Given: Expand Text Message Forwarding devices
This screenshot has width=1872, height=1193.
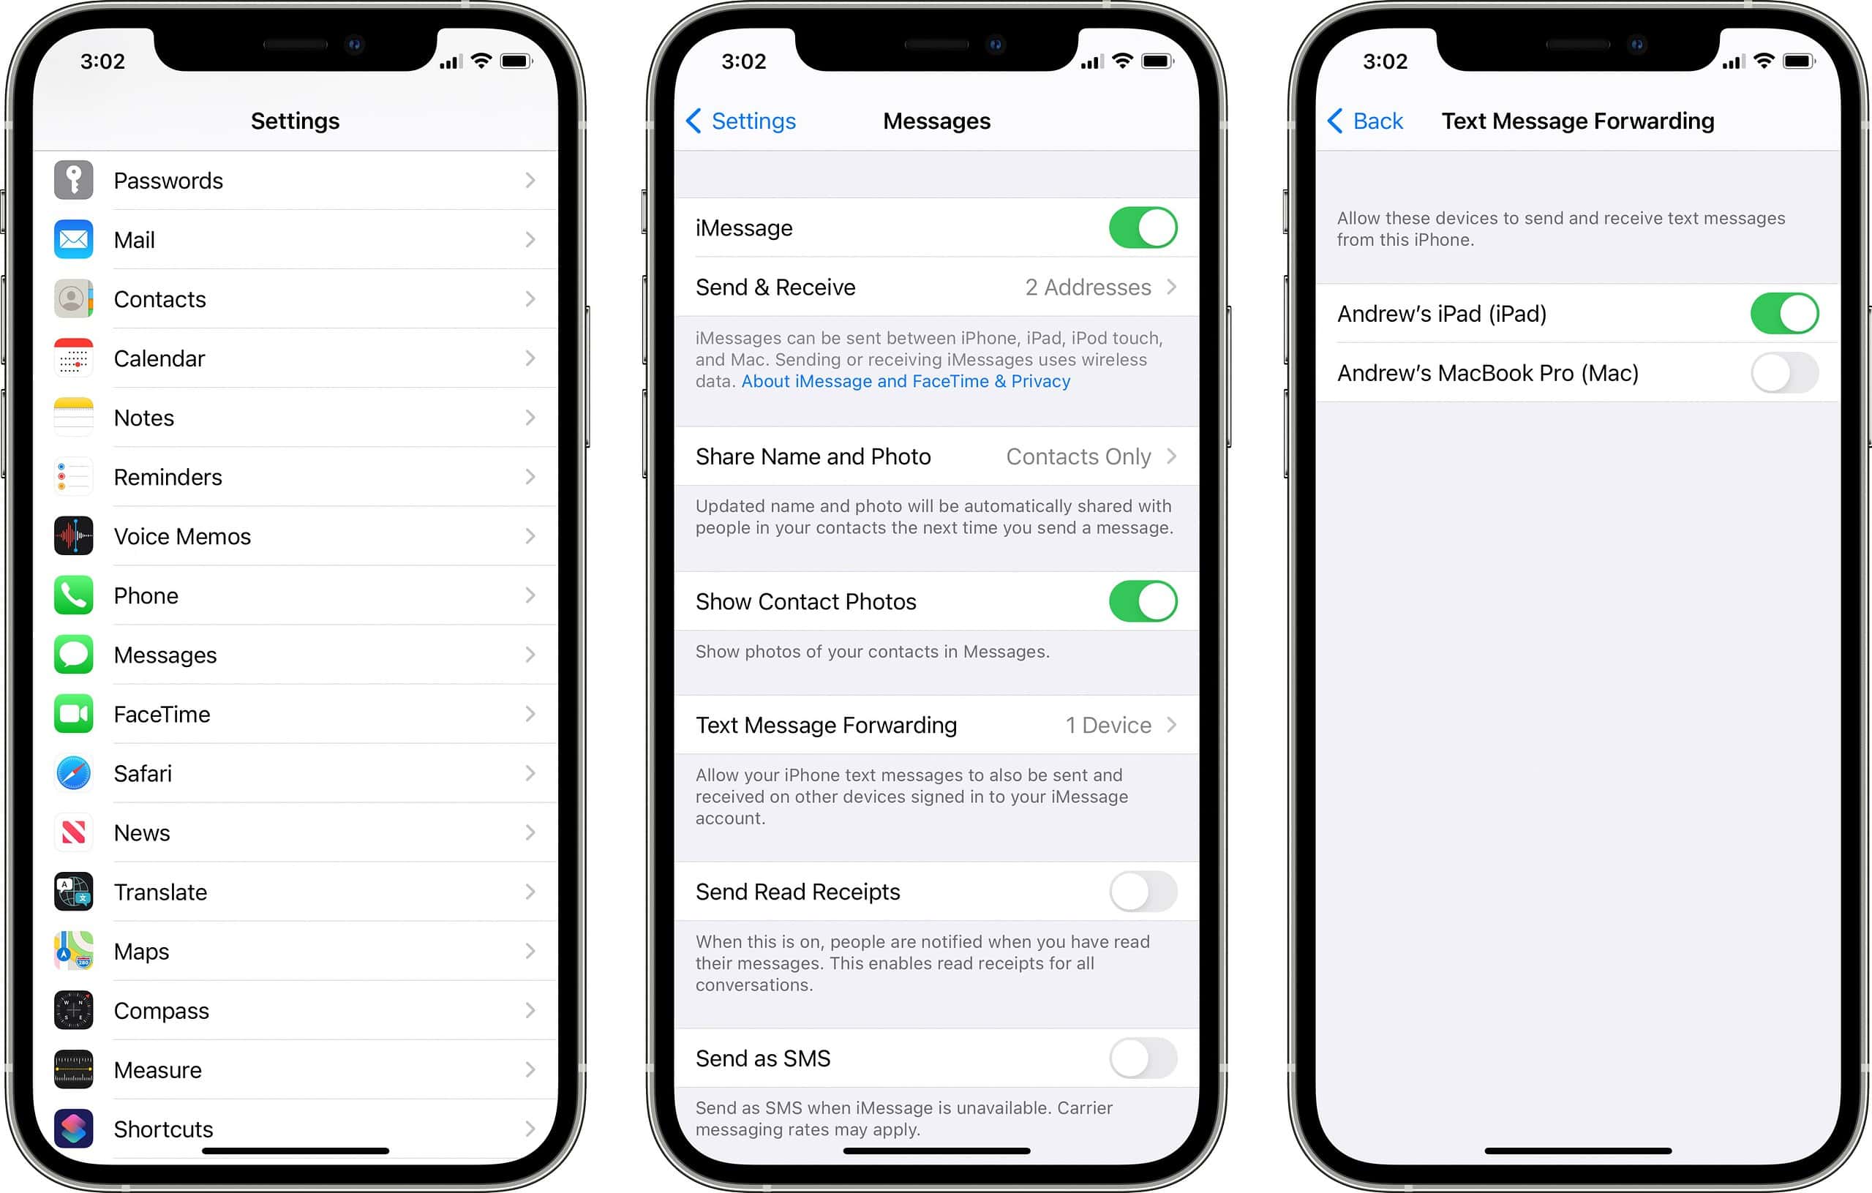Looking at the screenshot, I should tap(936, 723).
